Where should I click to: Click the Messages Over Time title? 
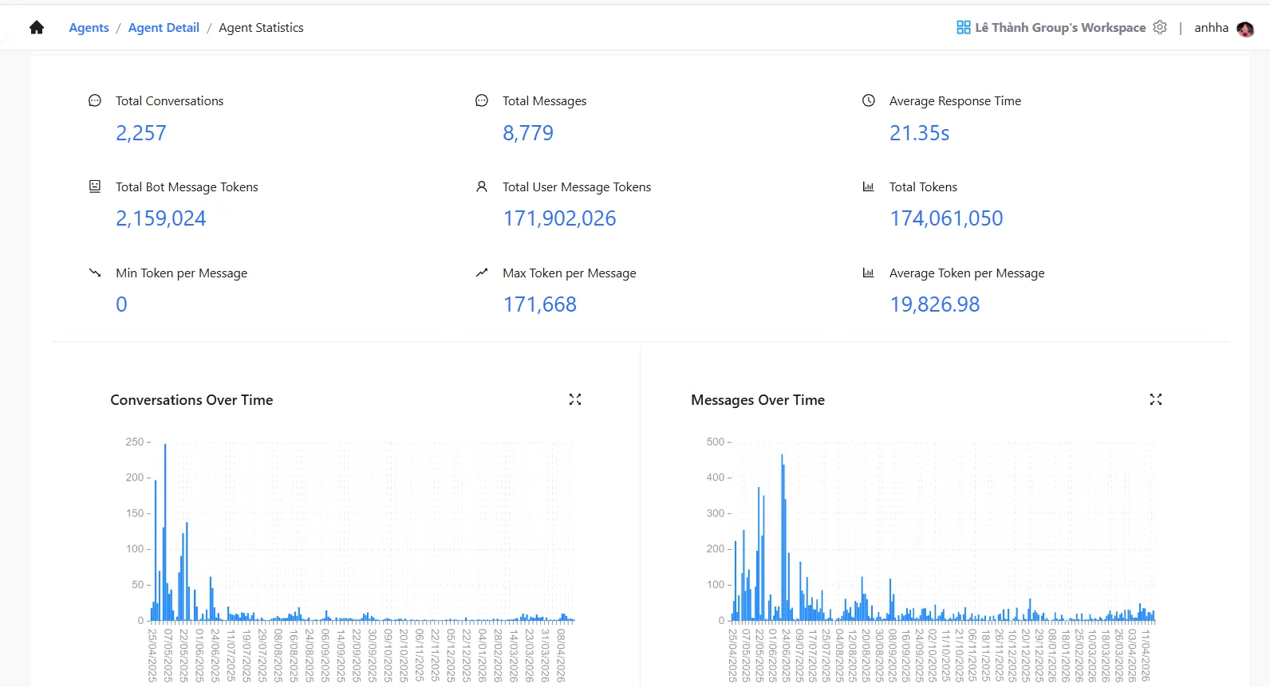[758, 400]
